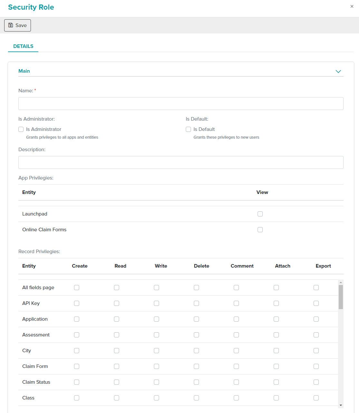359x413 pixels.
Task: Tick the Is Default checkbox
Action: pos(189,129)
